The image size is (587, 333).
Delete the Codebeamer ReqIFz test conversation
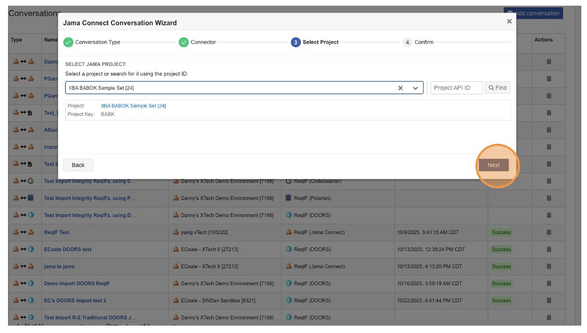point(549,181)
